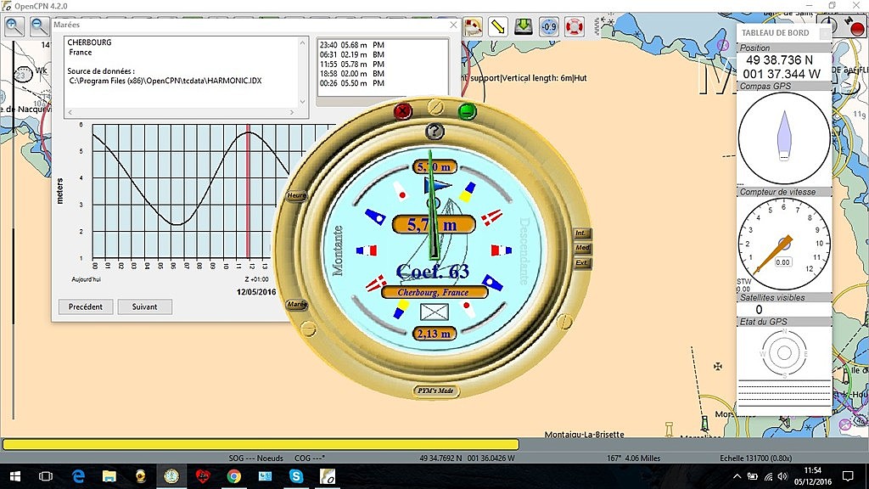Select the yellow pencil measure tool
The image size is (869, 489).
click(498, 26)
